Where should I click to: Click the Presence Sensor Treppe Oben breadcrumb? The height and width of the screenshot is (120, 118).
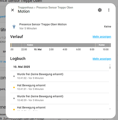click(x=55, y=7)
